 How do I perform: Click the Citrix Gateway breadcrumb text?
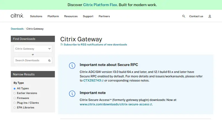coord(35,29)
